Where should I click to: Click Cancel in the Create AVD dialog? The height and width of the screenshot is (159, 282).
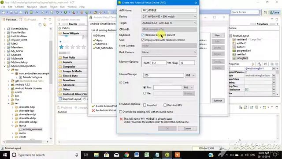(x=187, y=129)
